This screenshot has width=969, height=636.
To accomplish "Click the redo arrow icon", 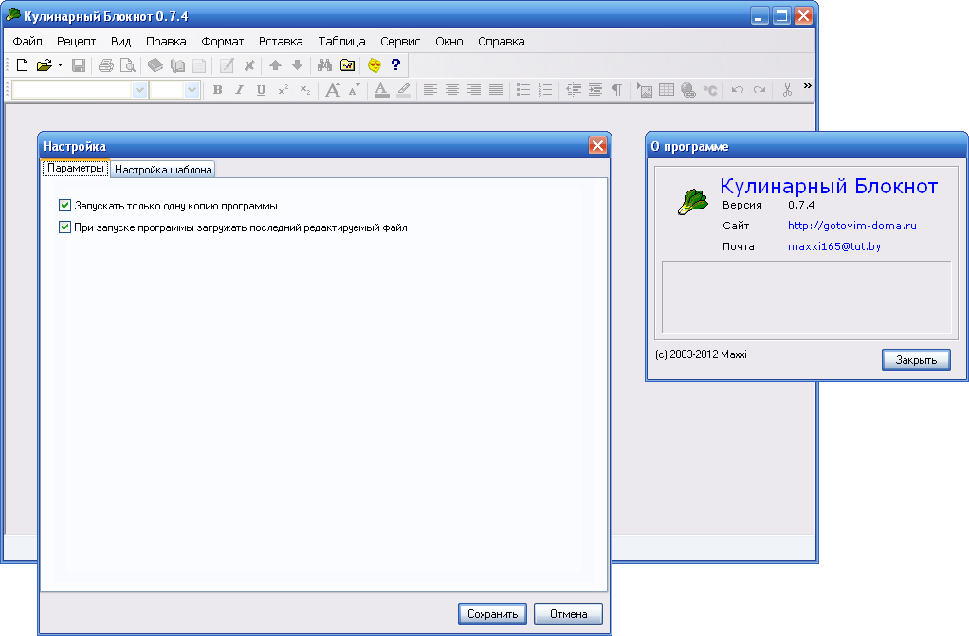I will (x=759, y=90).
